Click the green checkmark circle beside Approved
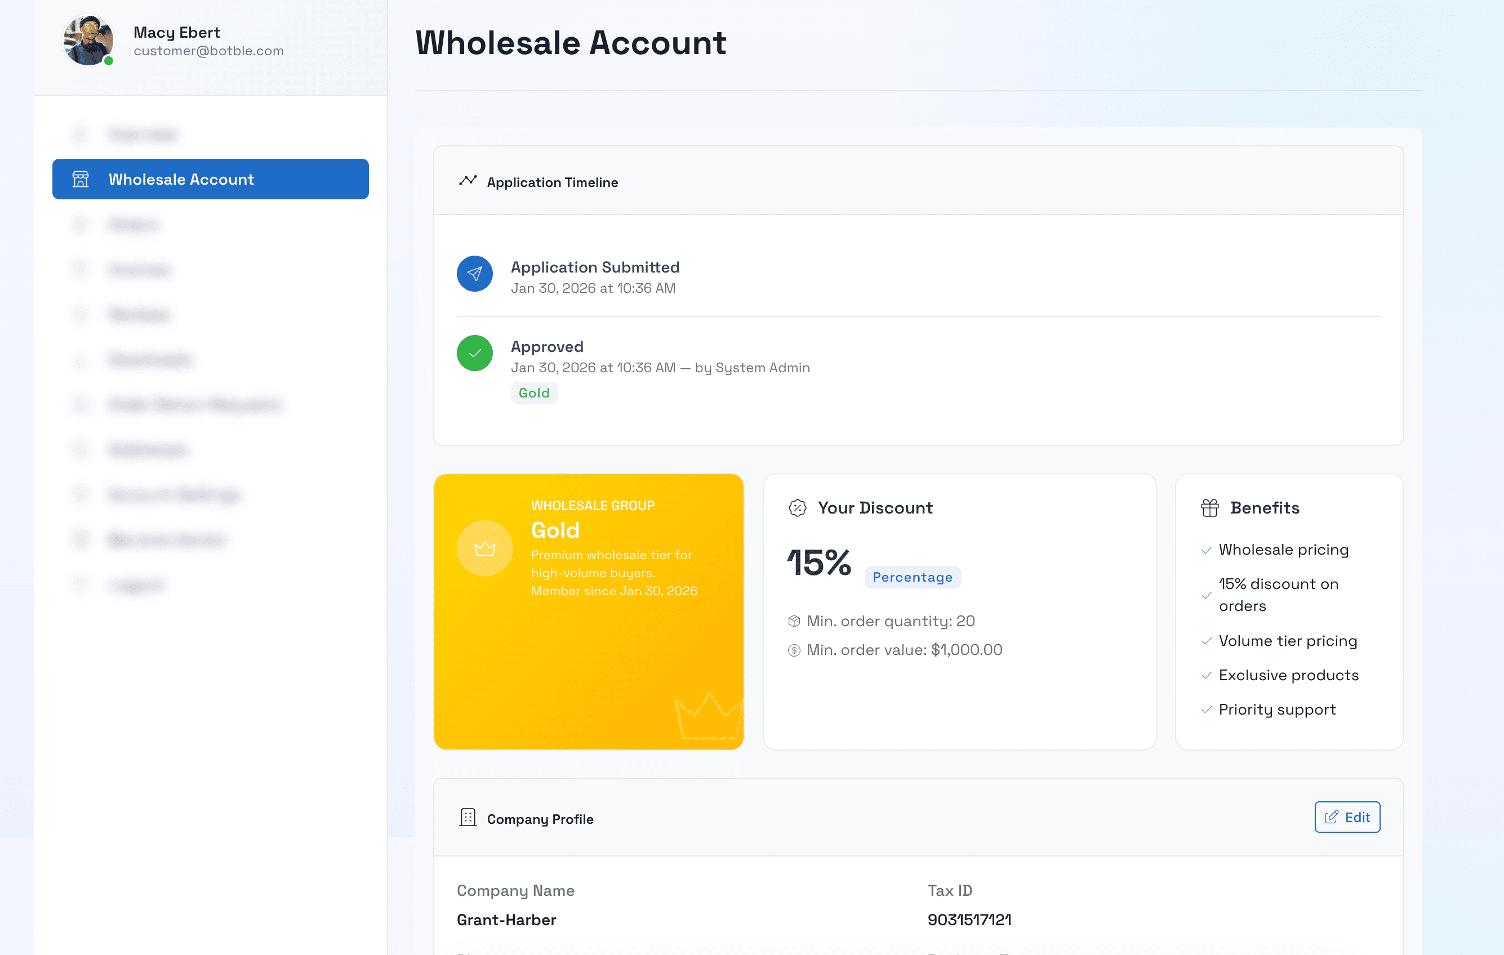Screen dimensions: 1504x955 pyautogui.click(x=475, y=353)
